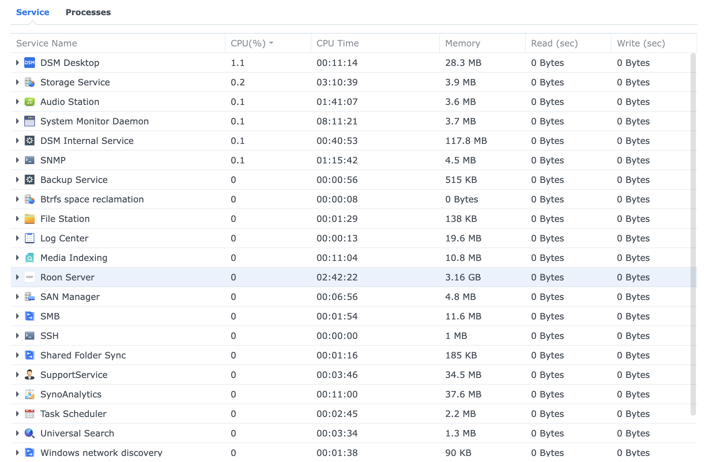Viewport: 704px width, 462px height.
Task: Sort by the CPU Time column header
Action: pyautogui.click(x=338, y=43)
